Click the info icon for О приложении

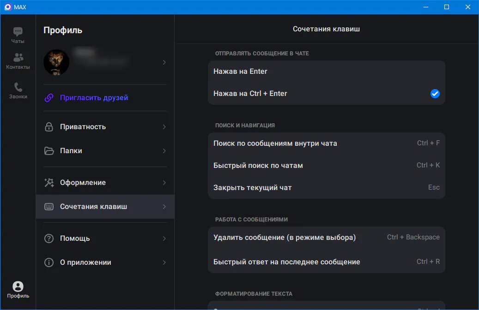[49, 262]
